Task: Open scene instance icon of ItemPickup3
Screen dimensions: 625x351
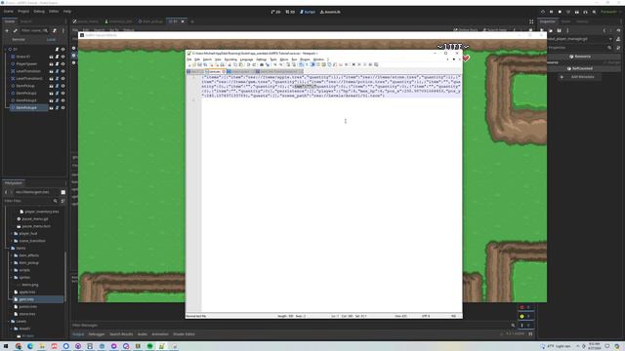Action: click(x=51, y=100)
